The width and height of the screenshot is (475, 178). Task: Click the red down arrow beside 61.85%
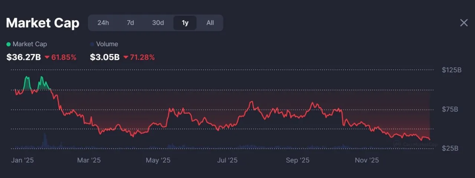tap(47, 57)
